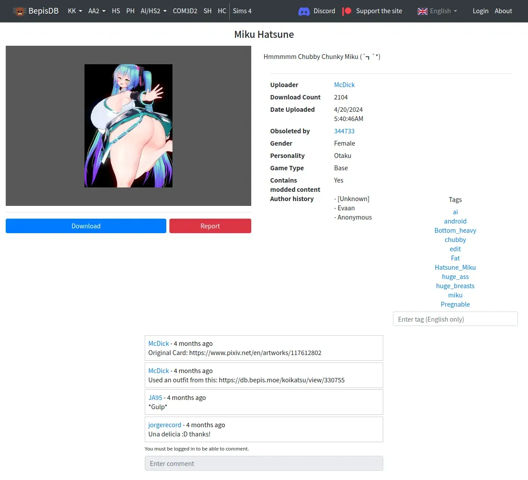This screenshot has width=528, height=480.
Task: Click the Enter tag input field
Action: 455,319
